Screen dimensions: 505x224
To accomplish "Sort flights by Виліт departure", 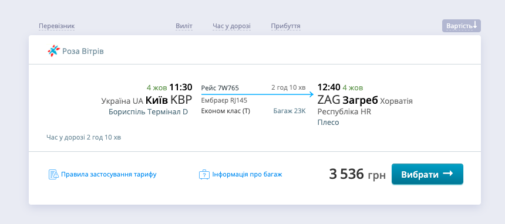I will [184, 26].
